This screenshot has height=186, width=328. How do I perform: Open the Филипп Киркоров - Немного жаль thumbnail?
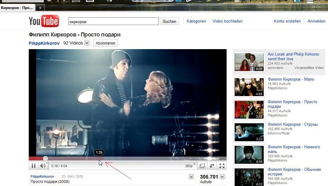[x=249, y=155]
